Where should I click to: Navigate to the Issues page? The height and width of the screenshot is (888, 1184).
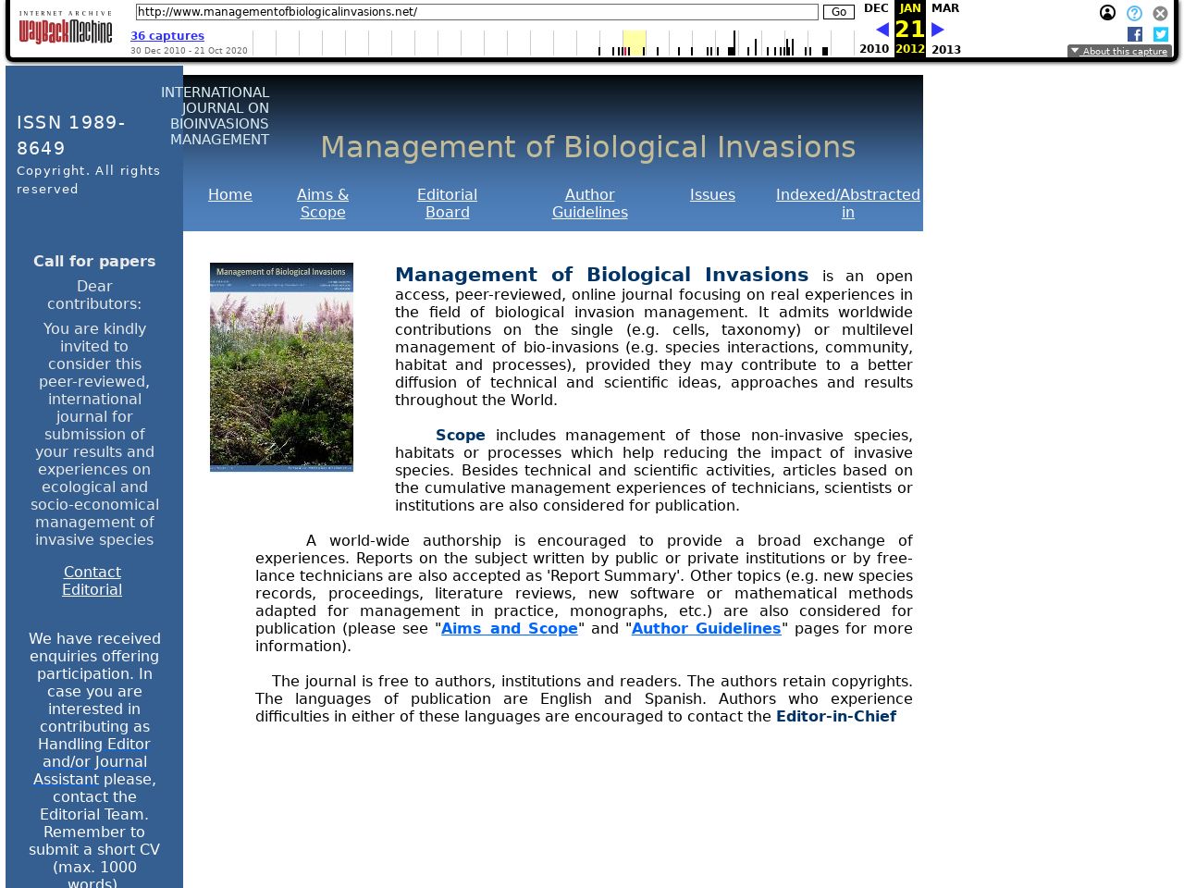point(712,195)
